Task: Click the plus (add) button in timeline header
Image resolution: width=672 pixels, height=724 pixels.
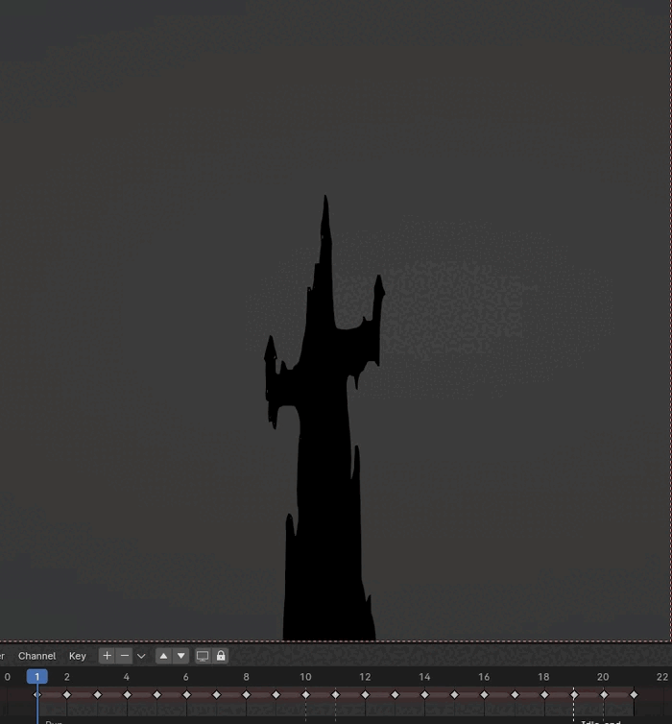Action: pyautogui.click(x=108, y=656)
